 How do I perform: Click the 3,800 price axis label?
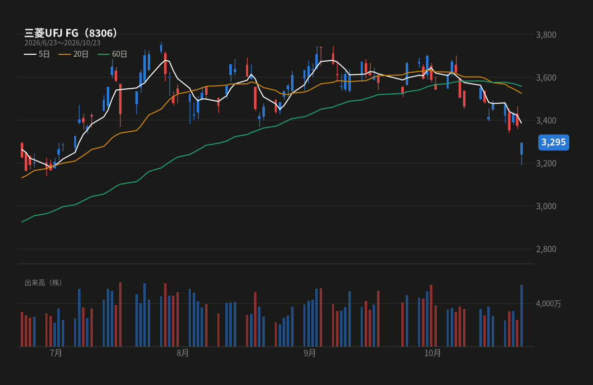547,35
